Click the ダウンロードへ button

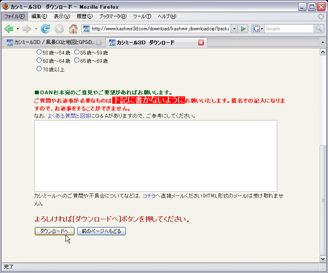click(54, 231)
